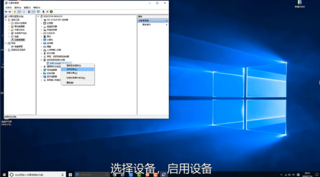This screenshot has height=177, width=320.
Task: Click the red X uninstall device icon
Action: (x=47, y=12)
